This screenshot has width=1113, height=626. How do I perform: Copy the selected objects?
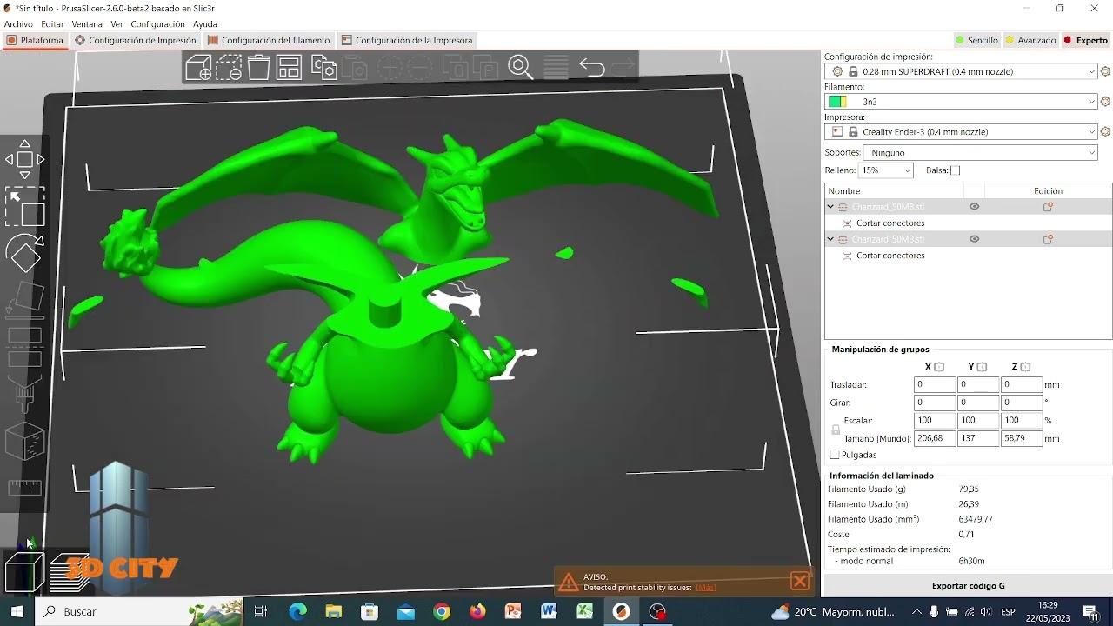(324, 67)
